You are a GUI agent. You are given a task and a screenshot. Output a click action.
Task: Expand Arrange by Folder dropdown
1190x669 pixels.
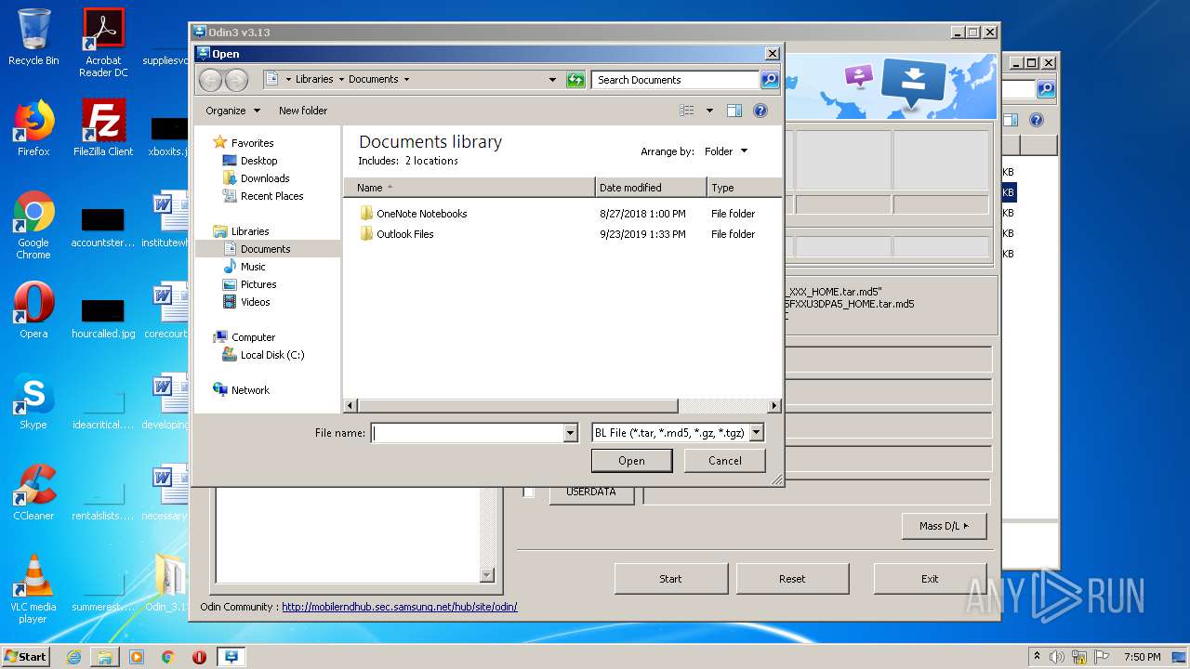[725, 151]
